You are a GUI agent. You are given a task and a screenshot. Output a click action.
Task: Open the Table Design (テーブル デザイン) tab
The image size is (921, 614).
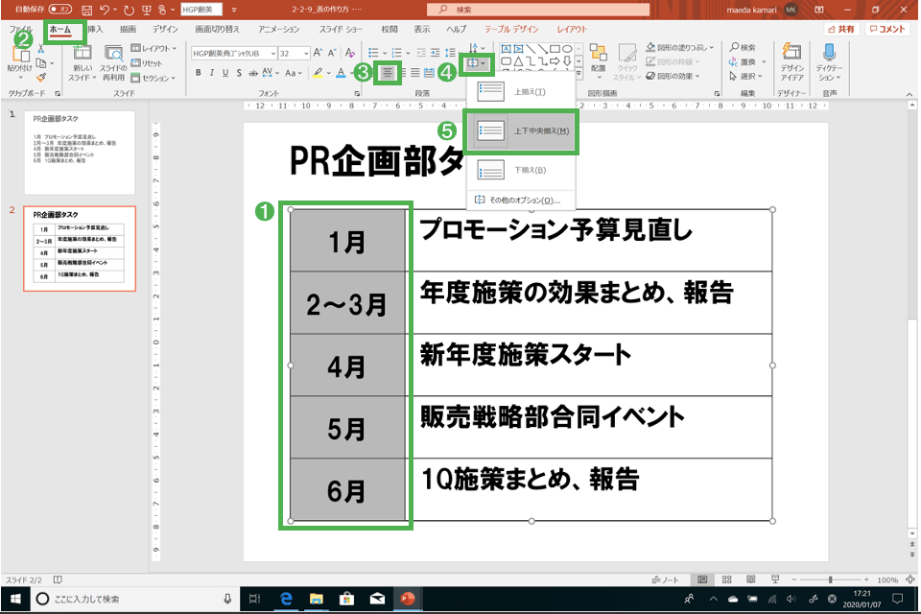point(511,29)
